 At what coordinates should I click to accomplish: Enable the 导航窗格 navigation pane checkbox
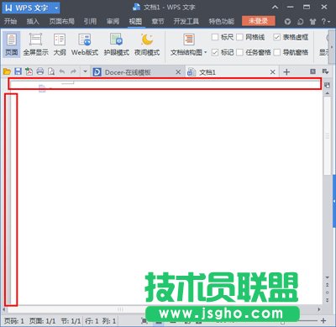pos(276,52)
